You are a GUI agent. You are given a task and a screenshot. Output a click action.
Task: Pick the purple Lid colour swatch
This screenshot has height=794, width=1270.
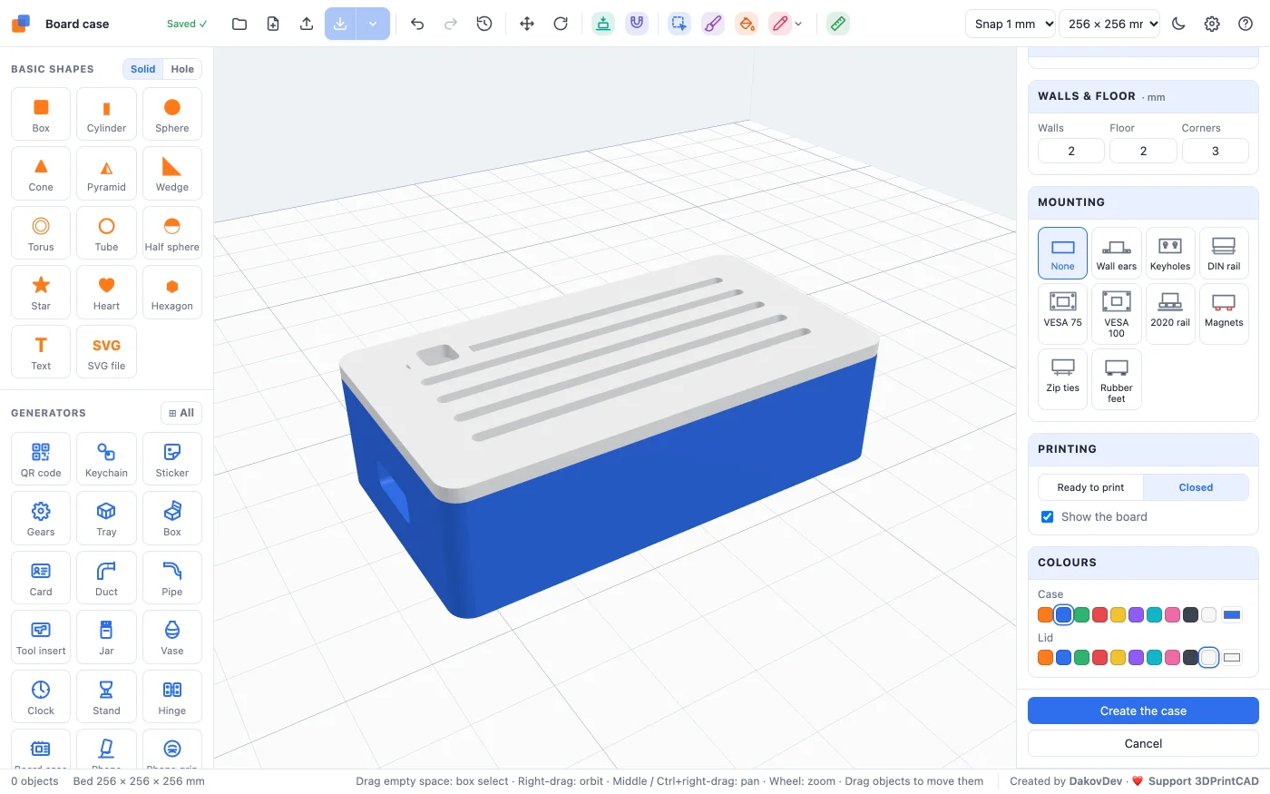(1137, 657)
